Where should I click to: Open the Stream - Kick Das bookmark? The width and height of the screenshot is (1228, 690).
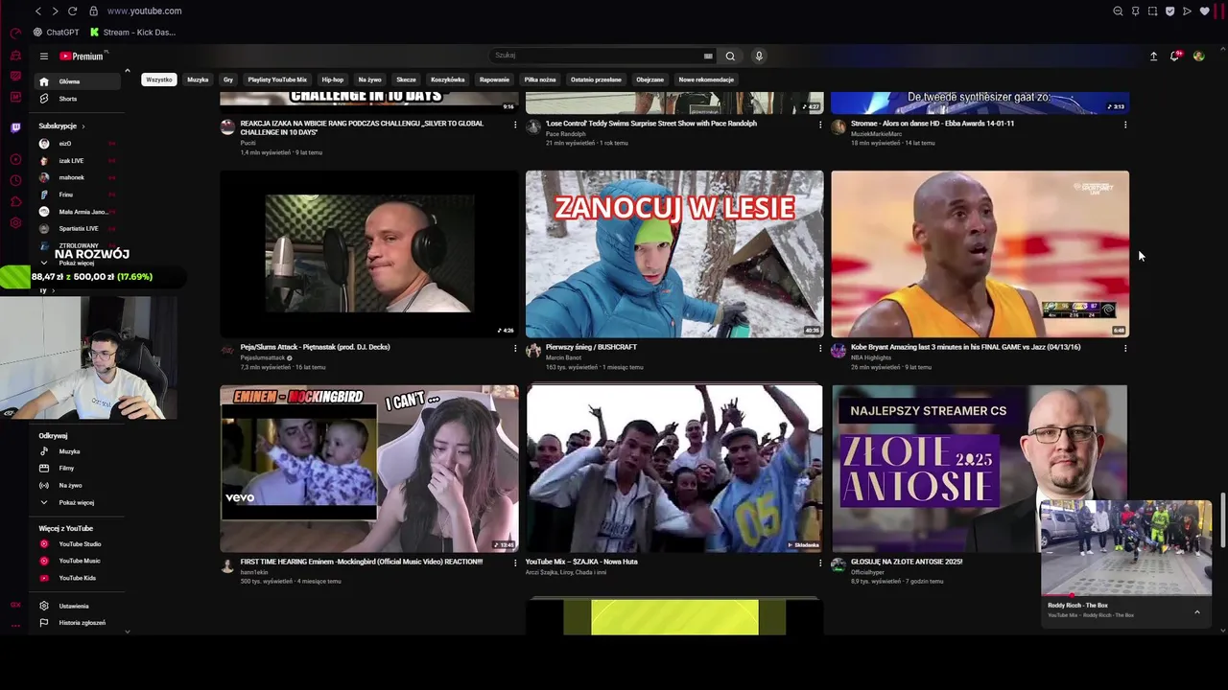coord(132,33)
